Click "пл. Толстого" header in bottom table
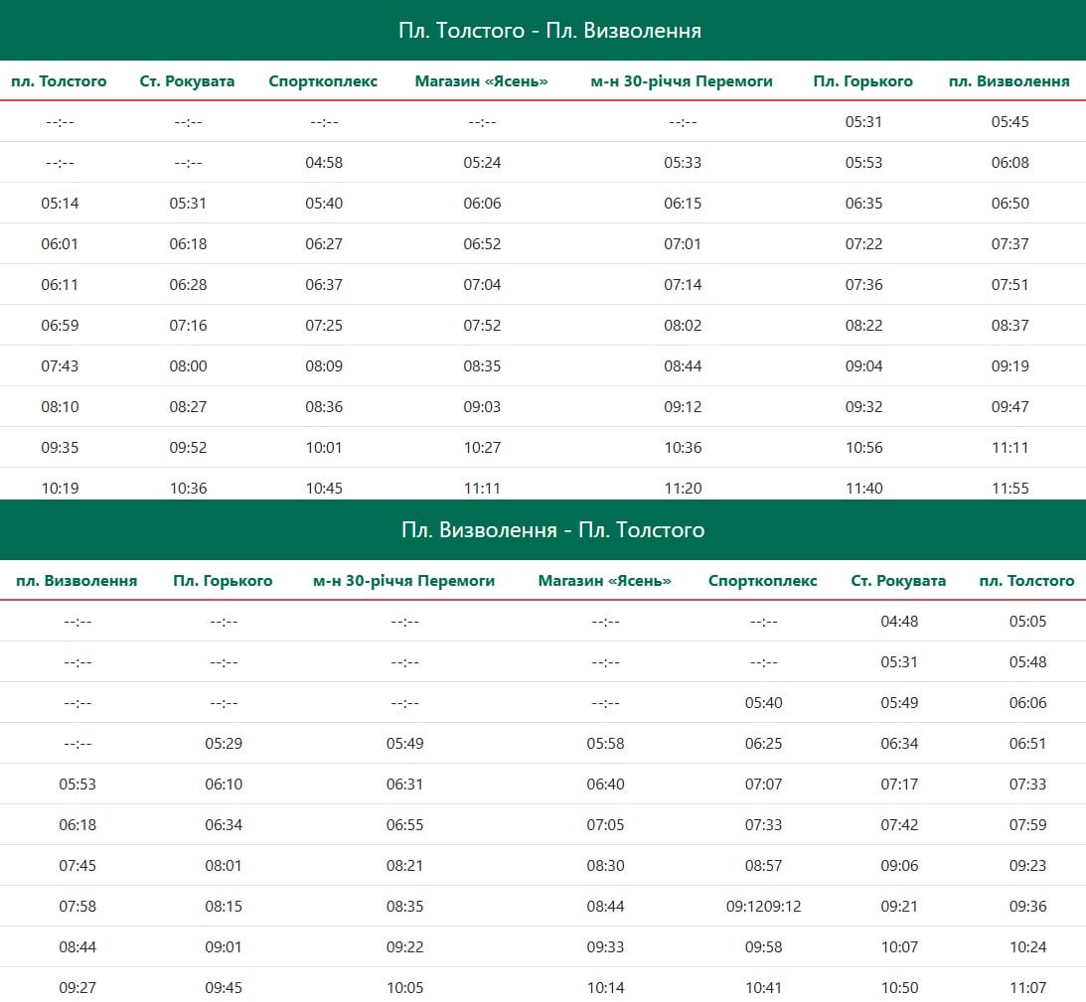Viewport: 1086px width, 1002px height. 1026,581
